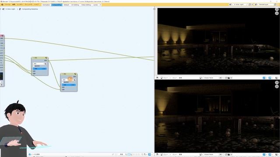Click the Viewer Node name field in the lower image editor
The height and width of the screenshot is (157, 280).
[x=211, y=154]
